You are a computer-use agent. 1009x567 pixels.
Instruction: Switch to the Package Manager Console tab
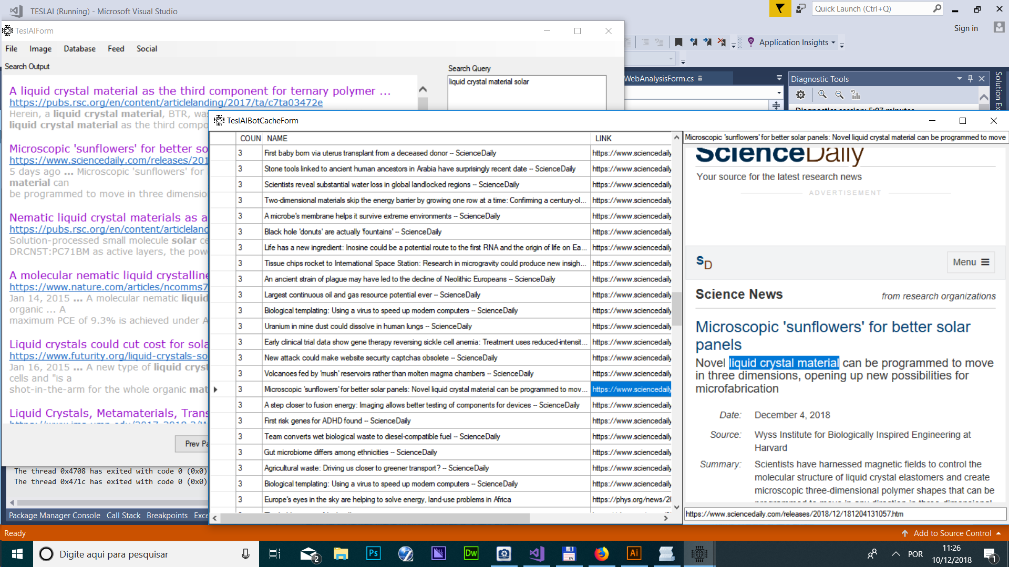point(55,516)
